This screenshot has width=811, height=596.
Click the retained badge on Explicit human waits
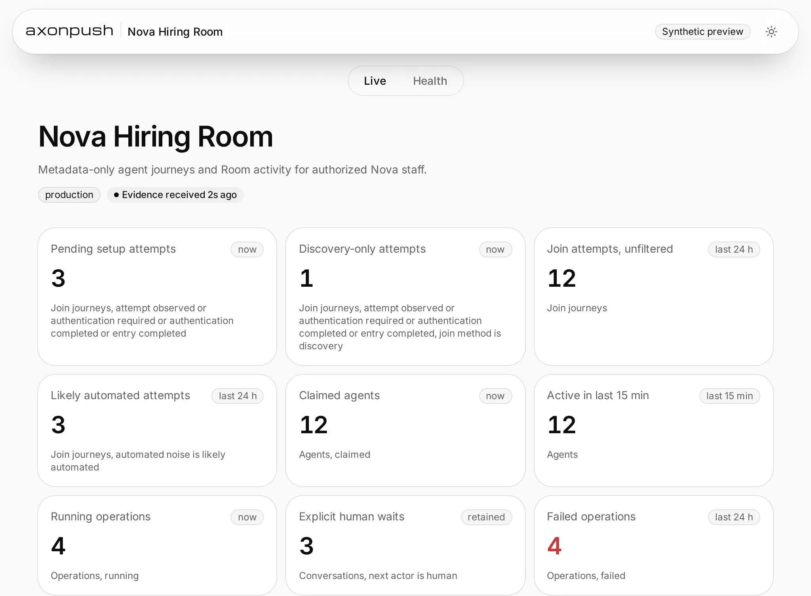point(486,517)
